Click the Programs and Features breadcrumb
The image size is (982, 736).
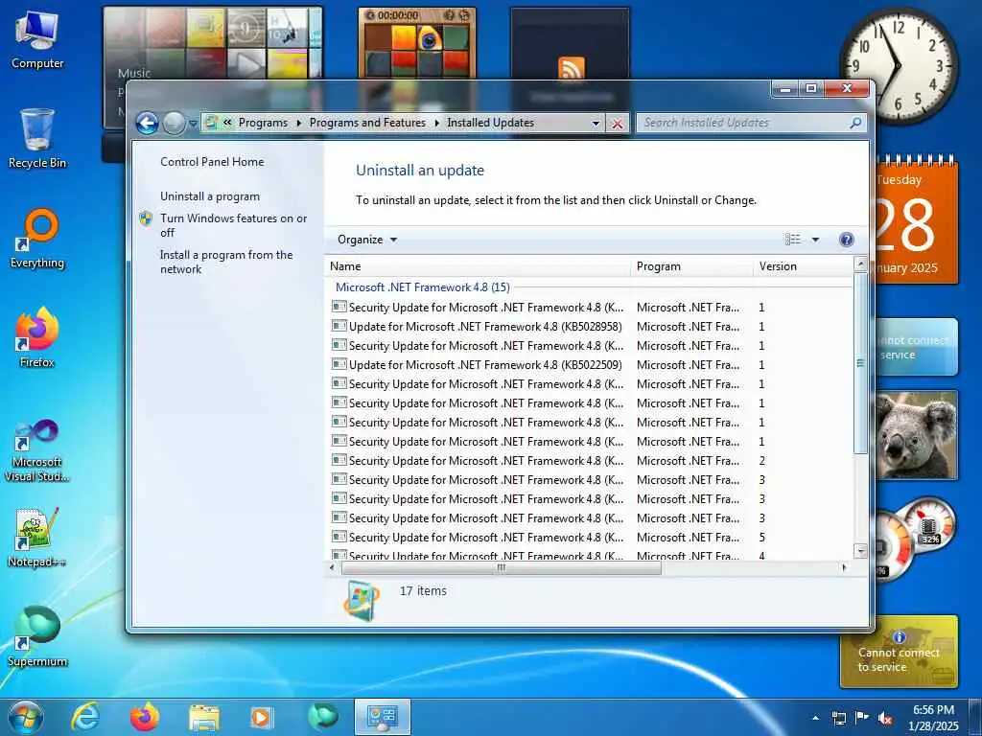[367, 123]
